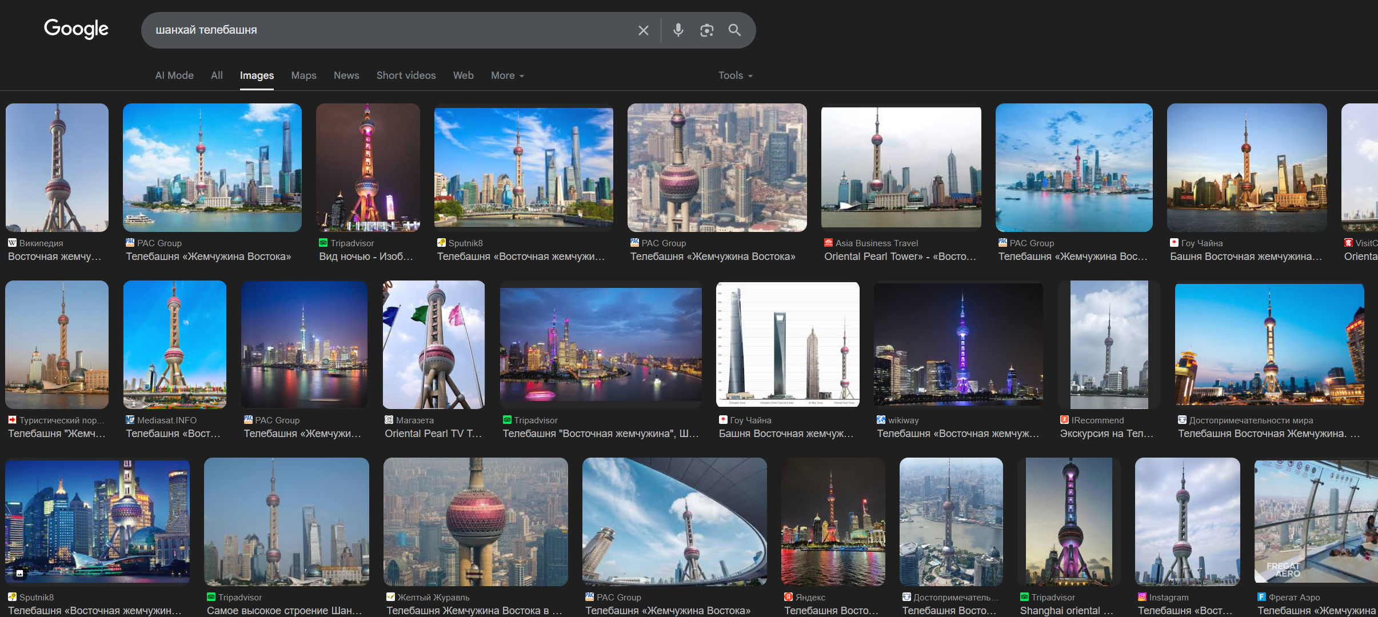The image size is (1378, 617).
Task: Clear the search query with X icon
Action: pos(643,30)
